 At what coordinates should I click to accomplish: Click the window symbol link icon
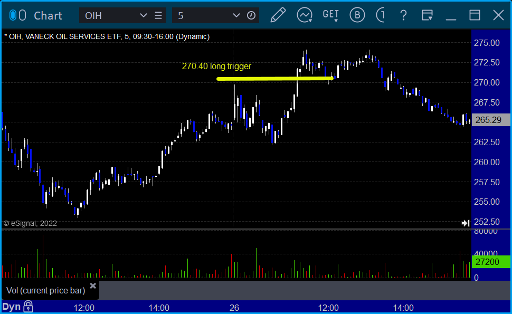[17, 15]
